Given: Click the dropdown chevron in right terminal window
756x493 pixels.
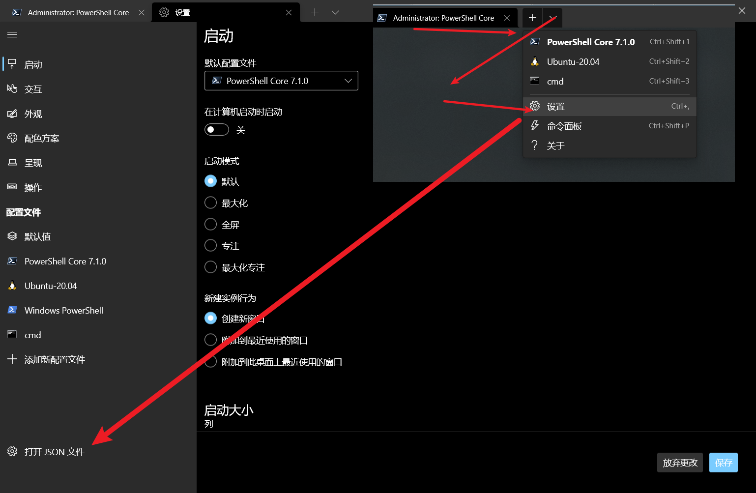Looking at the screenshot, I should tap(552, 18).
